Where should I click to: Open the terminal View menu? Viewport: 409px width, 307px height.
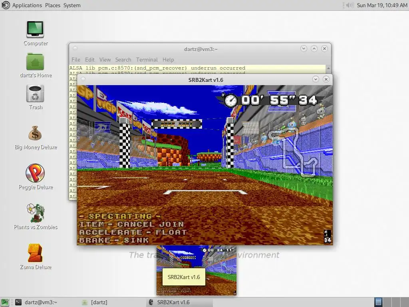click(105, 60)
